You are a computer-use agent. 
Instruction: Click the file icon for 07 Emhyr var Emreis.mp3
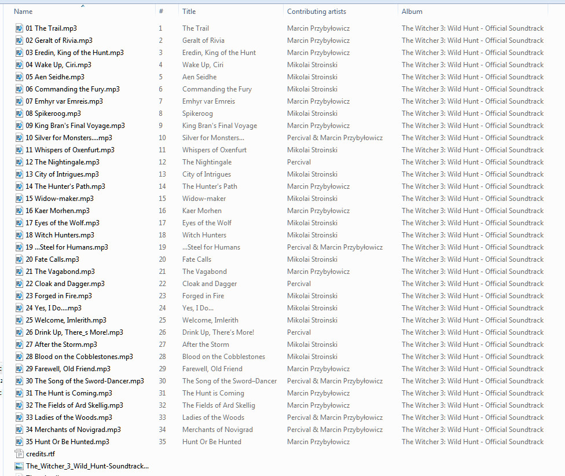19,101
